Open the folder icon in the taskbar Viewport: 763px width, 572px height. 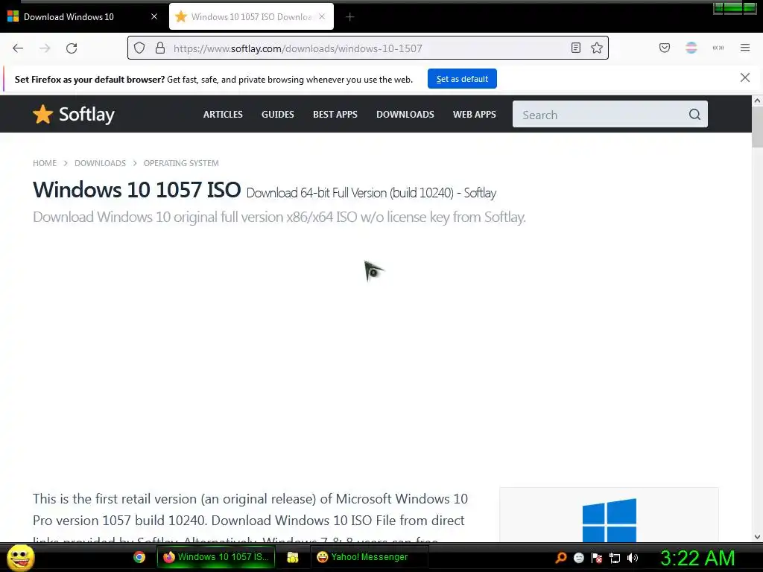click(292, 557)
